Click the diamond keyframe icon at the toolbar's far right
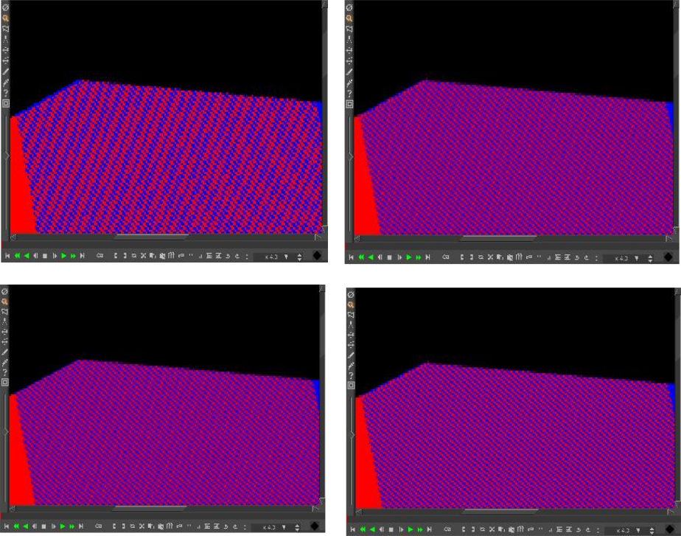 (318, 255)
